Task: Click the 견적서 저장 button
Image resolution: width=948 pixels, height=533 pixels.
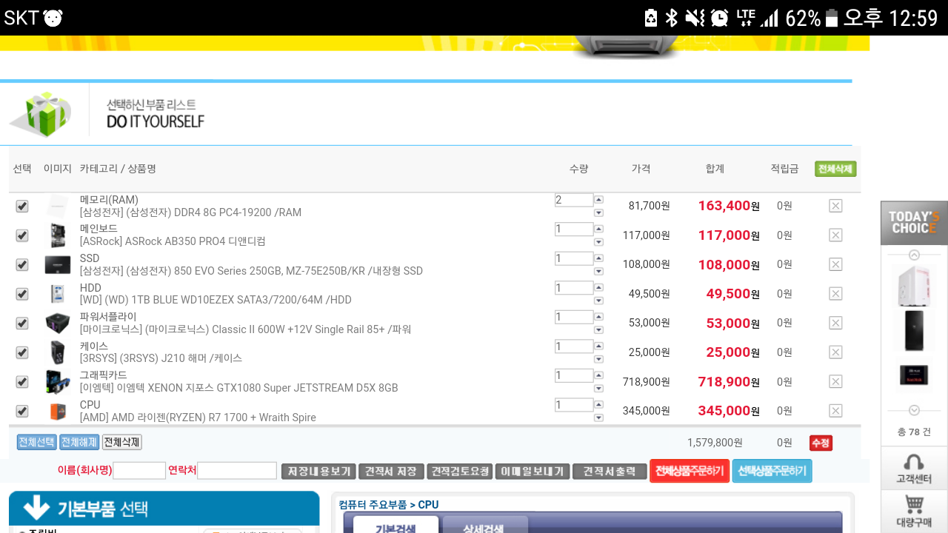Action: 391,471
